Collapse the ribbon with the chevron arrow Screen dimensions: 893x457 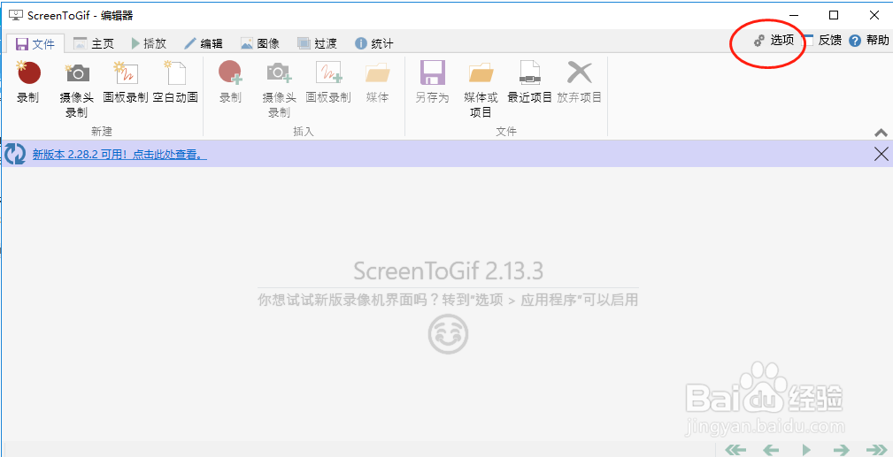coord(881,133)
